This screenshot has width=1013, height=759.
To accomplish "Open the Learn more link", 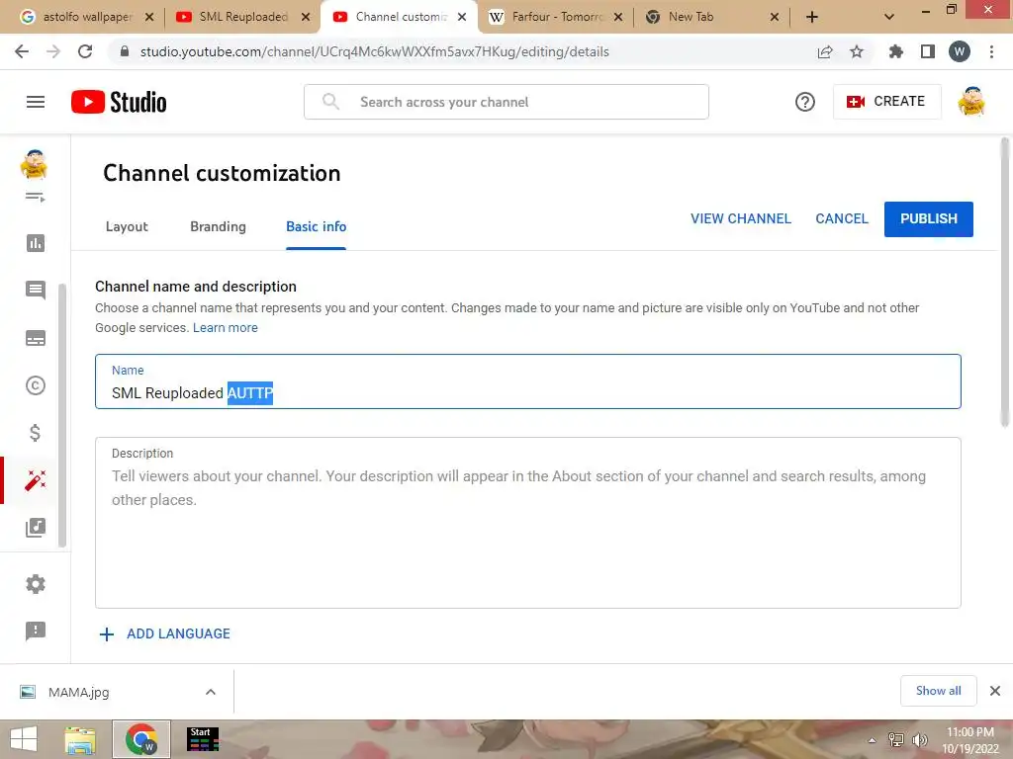I will click(225, 328).
